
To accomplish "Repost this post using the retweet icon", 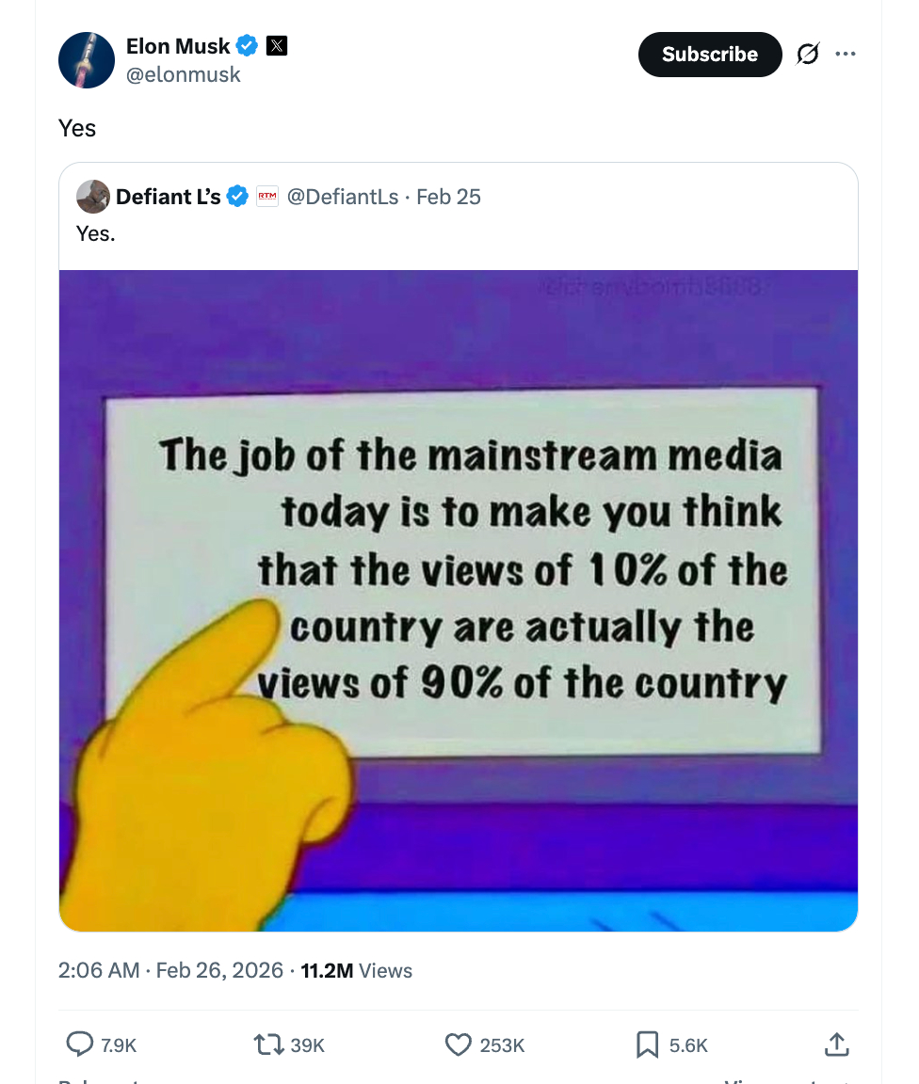I will [x=270, y=1044].
